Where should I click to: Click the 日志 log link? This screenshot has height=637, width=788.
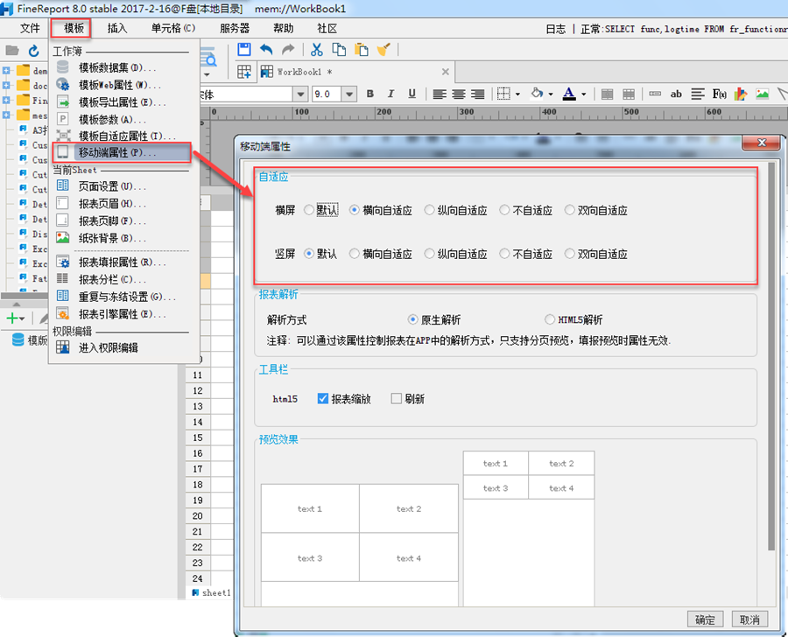click(555, 29)
